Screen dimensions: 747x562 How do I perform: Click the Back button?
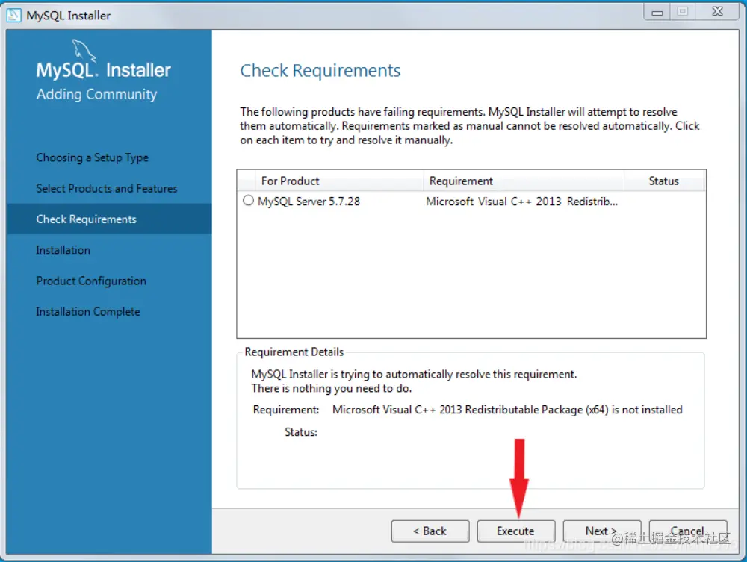tap(430, 531)
